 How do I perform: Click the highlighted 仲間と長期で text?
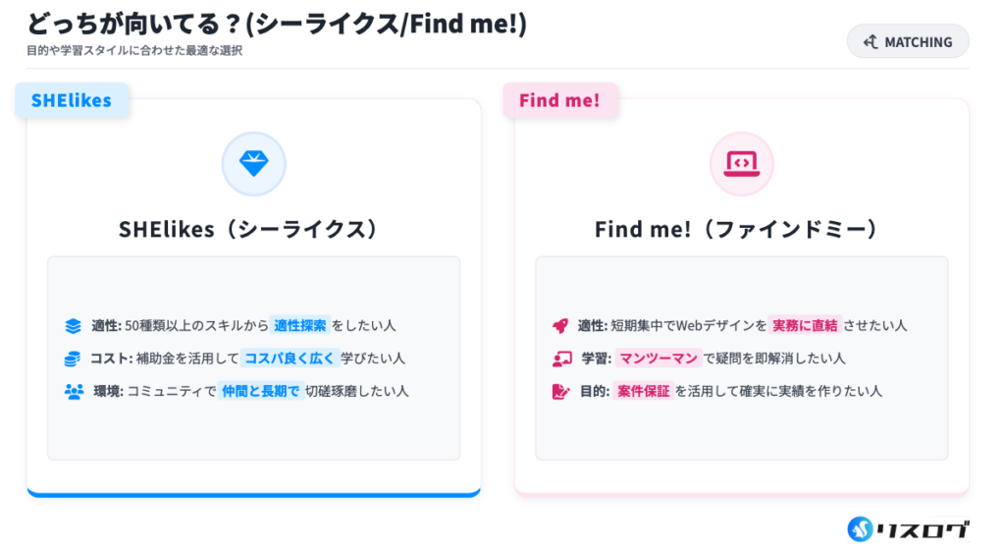pos(260,391)
